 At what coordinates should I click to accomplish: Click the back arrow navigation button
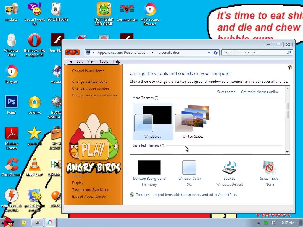point(69,52)
